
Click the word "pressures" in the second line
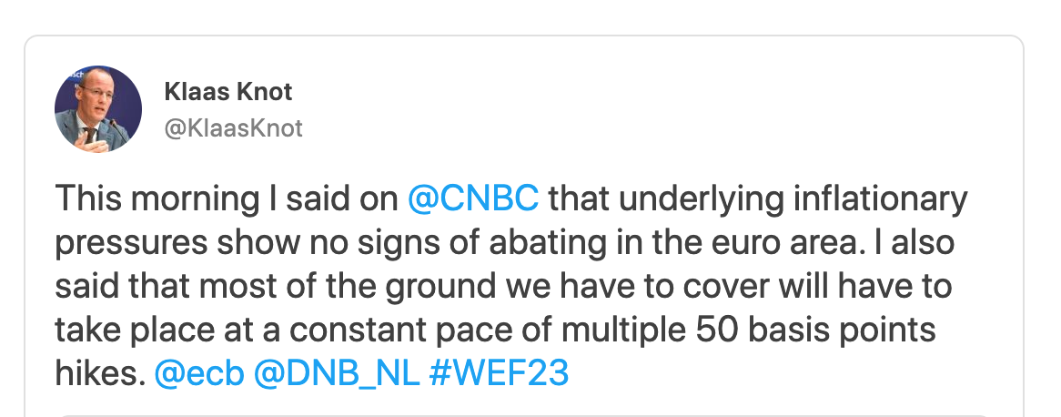[x=131, y=244]
